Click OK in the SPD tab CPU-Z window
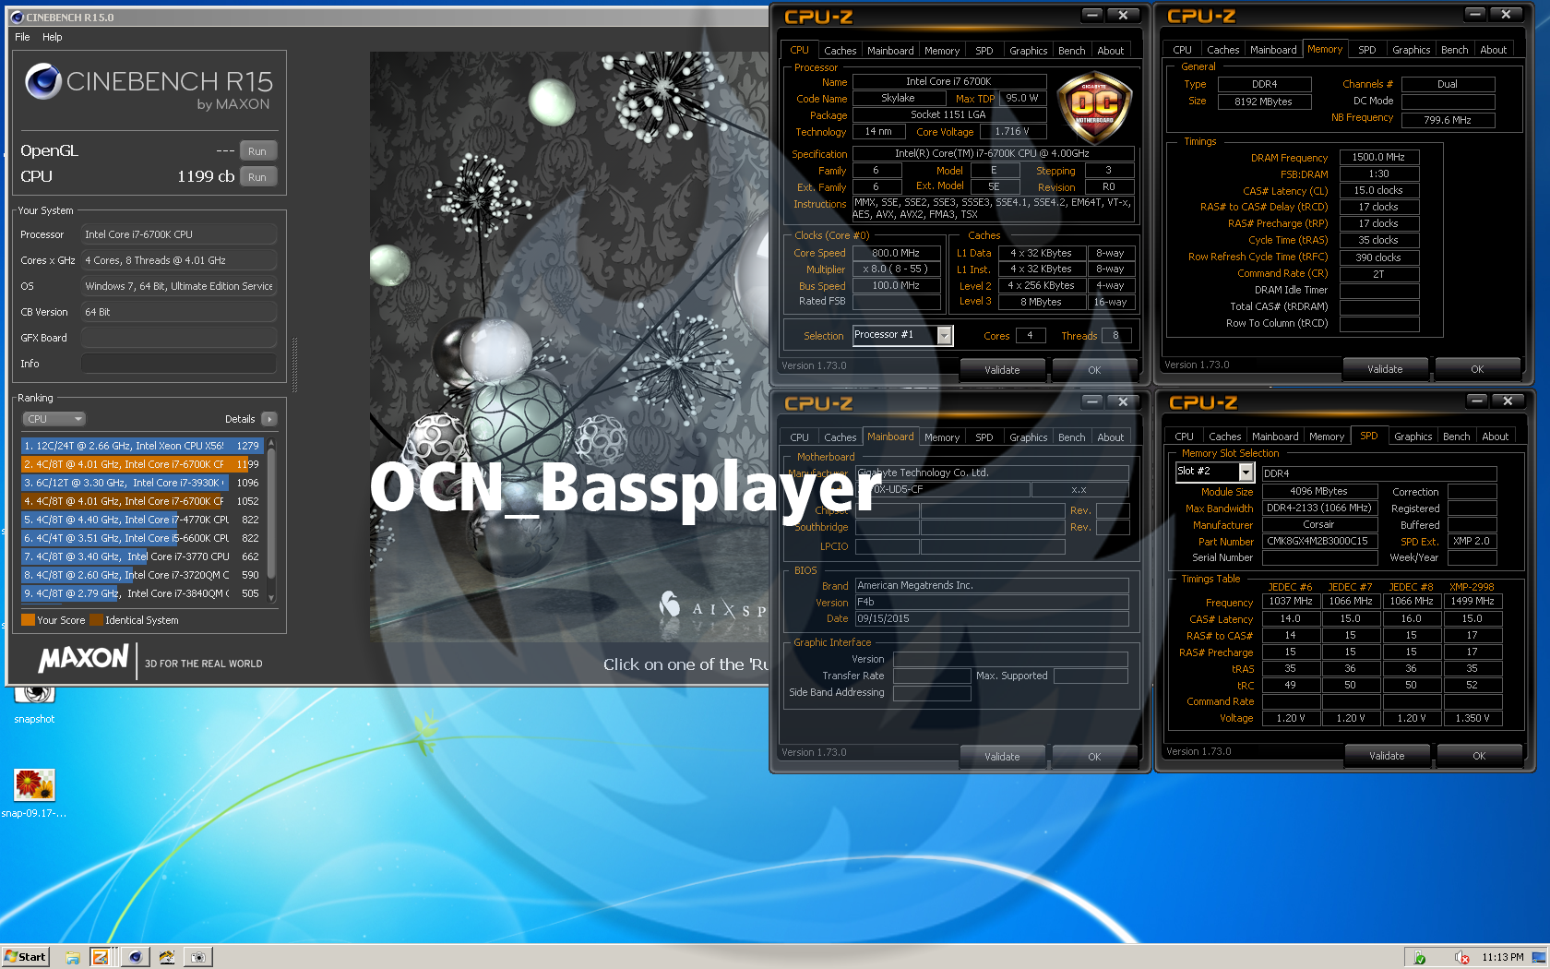Viewport: 1550px width, 969px height. [x=1479, y=756]
